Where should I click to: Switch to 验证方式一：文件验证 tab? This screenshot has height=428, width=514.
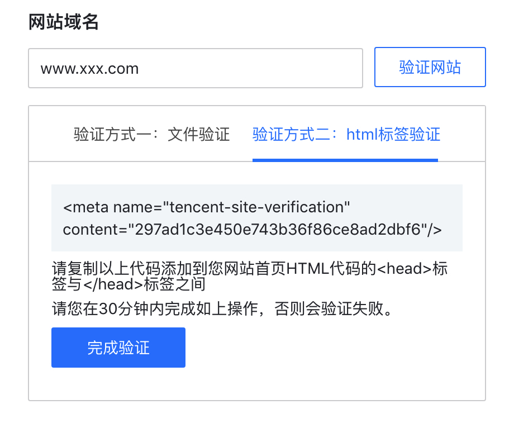(x=151, y=135)
